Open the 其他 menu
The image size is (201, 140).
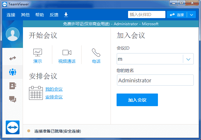point(25,15)
